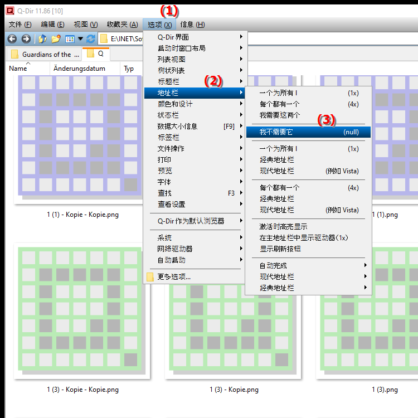Viewport: 418px width, 418px height.
Task: Toggle 激活时高亮显示 option
Action: click(x=283, y=227)
